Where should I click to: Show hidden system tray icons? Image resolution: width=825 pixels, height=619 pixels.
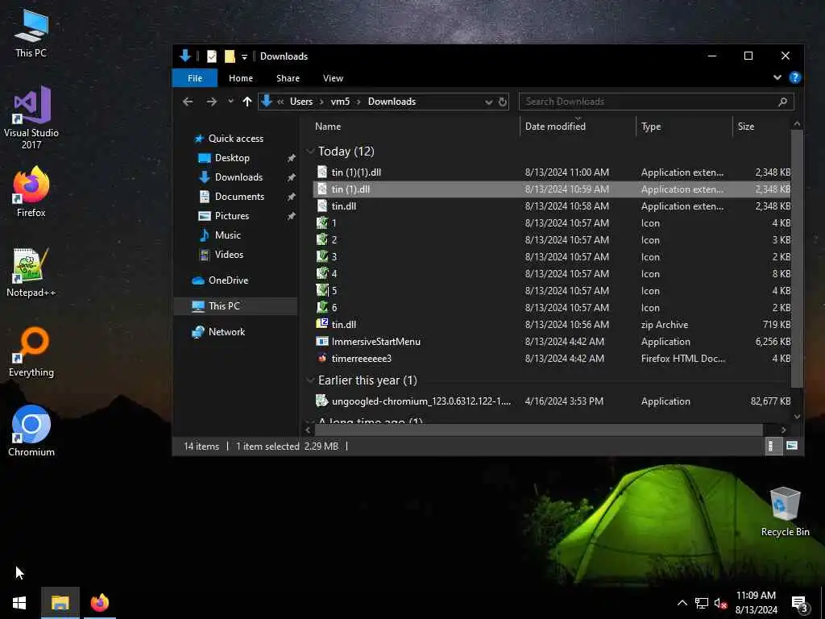pyautogui.click(x=682, y=603)
